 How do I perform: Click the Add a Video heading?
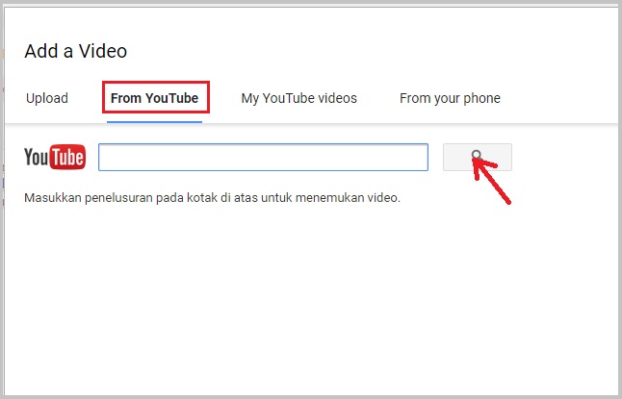tap(76, 51)
